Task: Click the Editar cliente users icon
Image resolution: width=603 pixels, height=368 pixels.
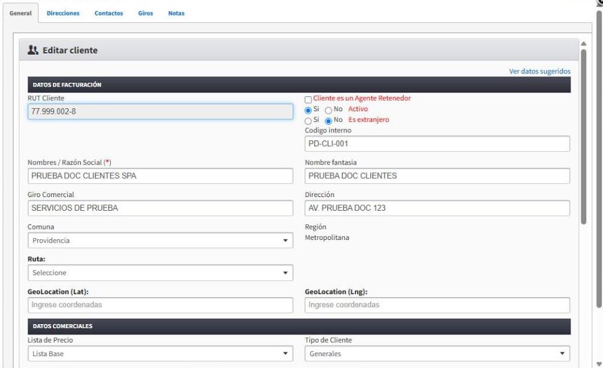Action: (x=33, y=50)
